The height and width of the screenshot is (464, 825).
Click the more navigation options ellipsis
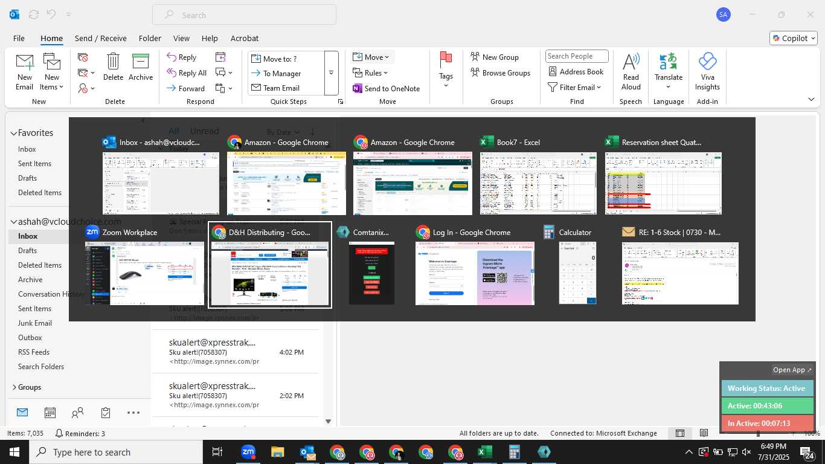point(133,413)
